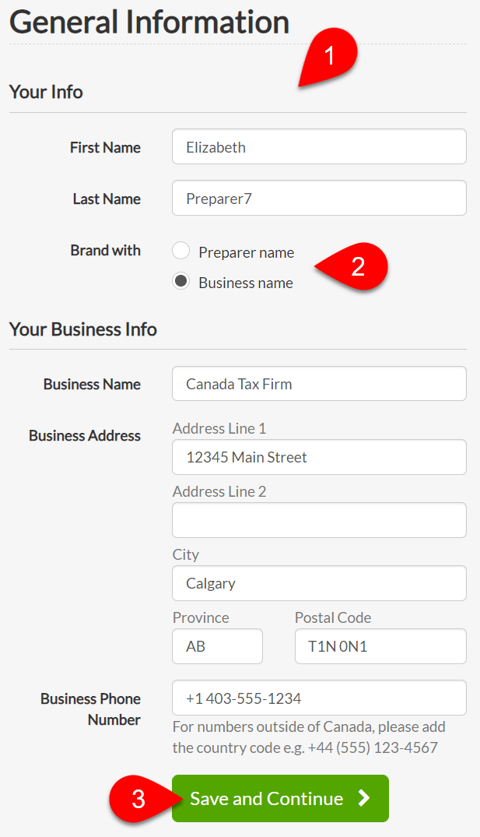
Task: Select the Business name radio button
Action: [180, 281]
